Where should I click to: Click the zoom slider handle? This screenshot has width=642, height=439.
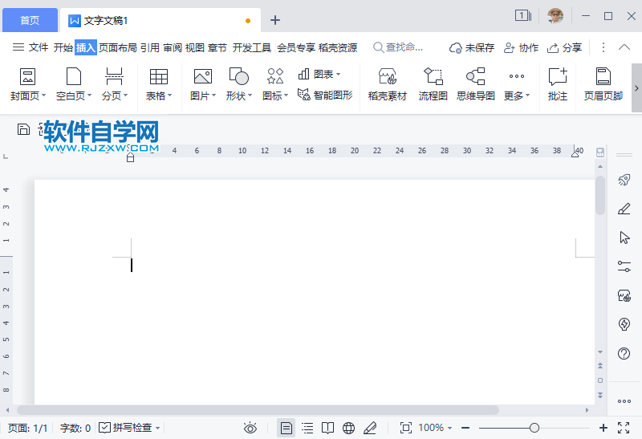pos(534,428)
